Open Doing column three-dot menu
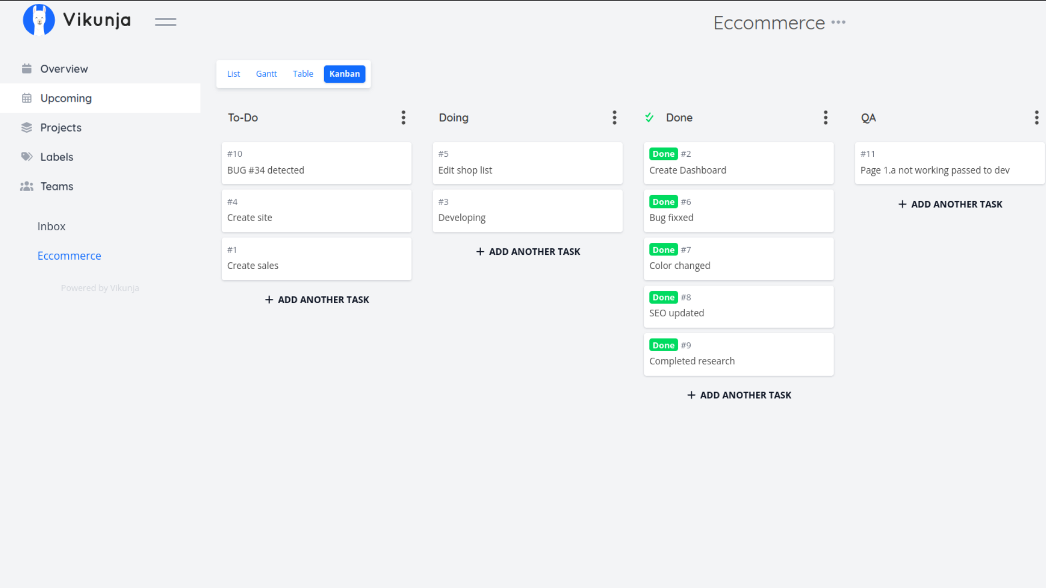 click(614, 118)
